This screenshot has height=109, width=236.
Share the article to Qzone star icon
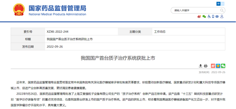tap(218, 66)
